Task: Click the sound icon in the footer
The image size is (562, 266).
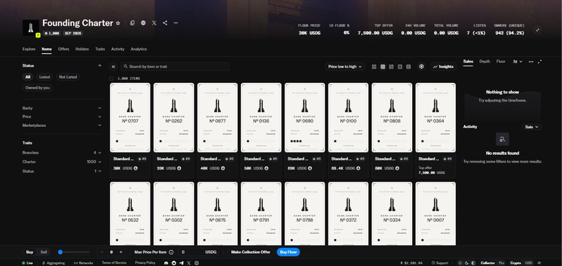Action: pos(539,263)
